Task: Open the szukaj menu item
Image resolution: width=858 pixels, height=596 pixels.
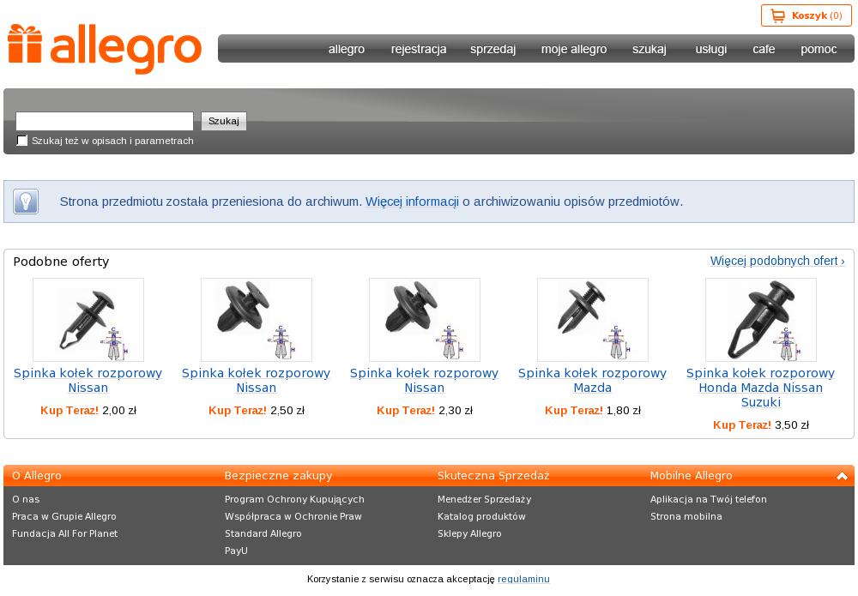Action: pyautogui.click(x=650, y=49)
